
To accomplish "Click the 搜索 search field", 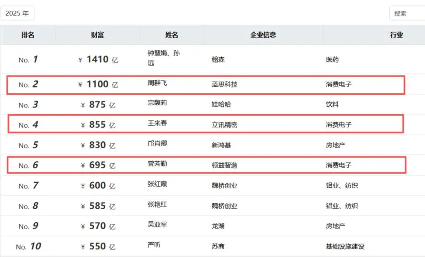I will pos(407,13).
